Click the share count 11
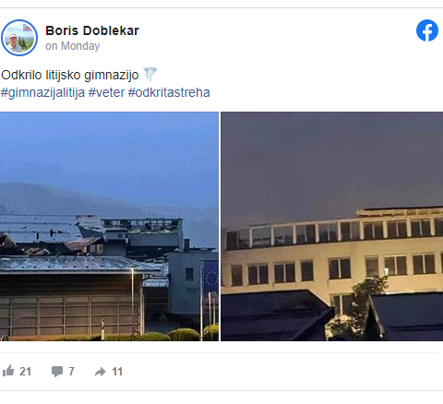Screen dimensions: 443x404 pyautogui.click(x=117, y=372)
